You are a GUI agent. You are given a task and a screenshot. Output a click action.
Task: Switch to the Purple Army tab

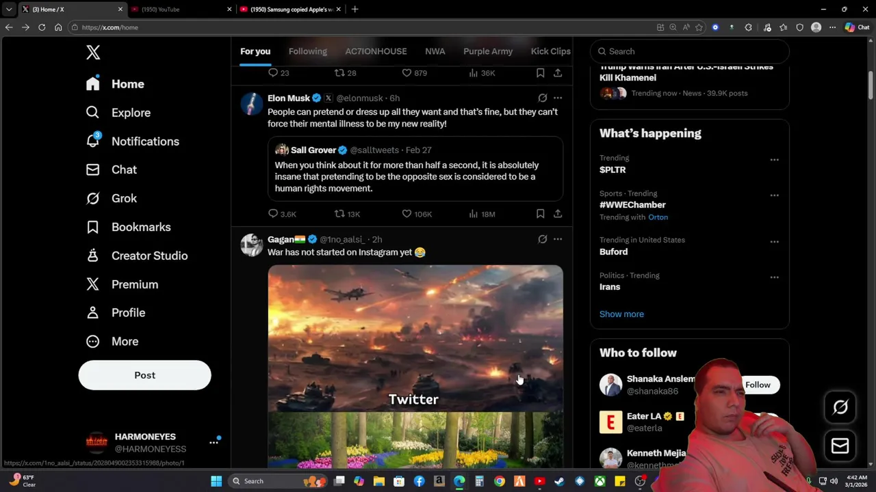point(488,51)
